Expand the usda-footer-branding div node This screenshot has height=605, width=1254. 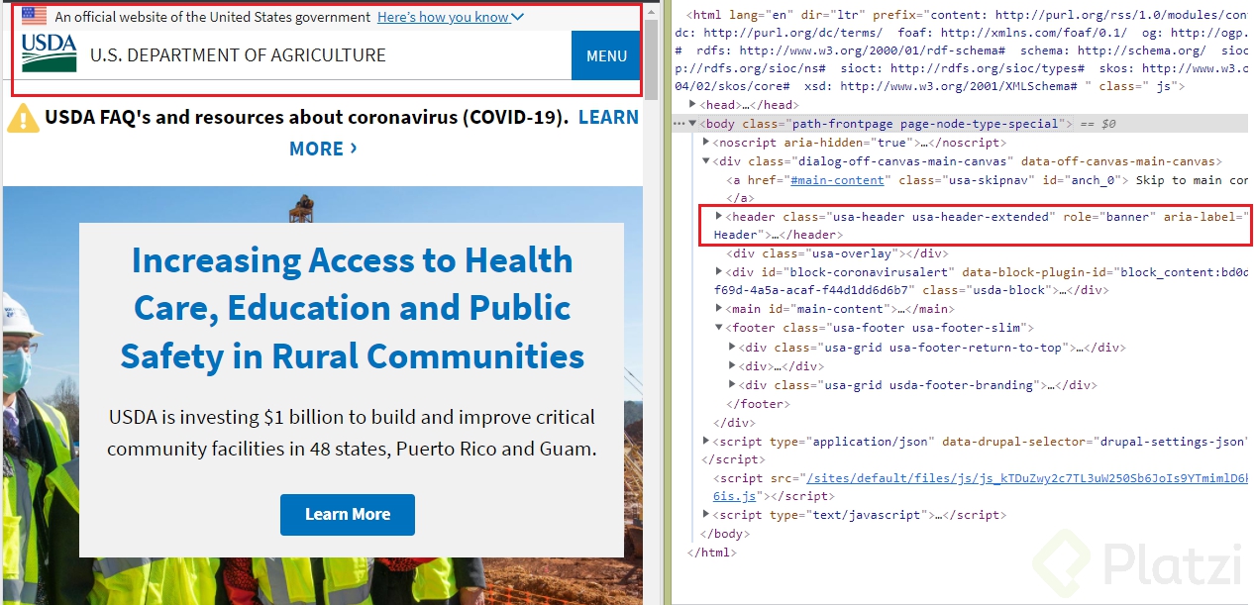[732, 385]
